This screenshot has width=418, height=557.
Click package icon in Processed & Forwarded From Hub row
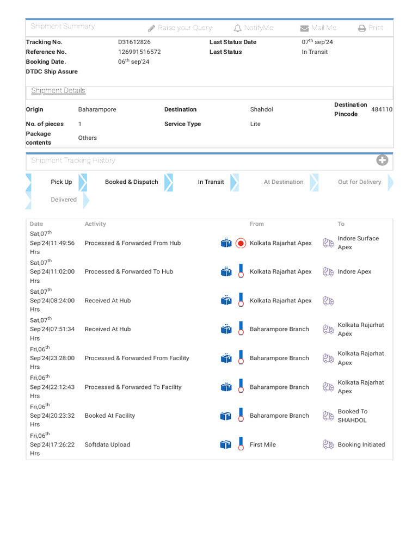[x=226, y=243]
